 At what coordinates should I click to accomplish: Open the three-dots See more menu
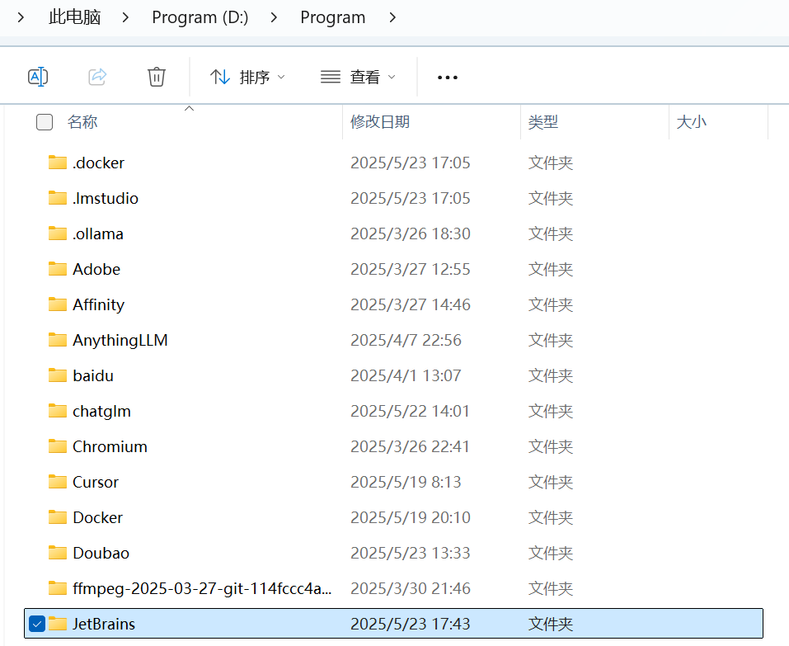pyautogui.click(x=448, y=78)
